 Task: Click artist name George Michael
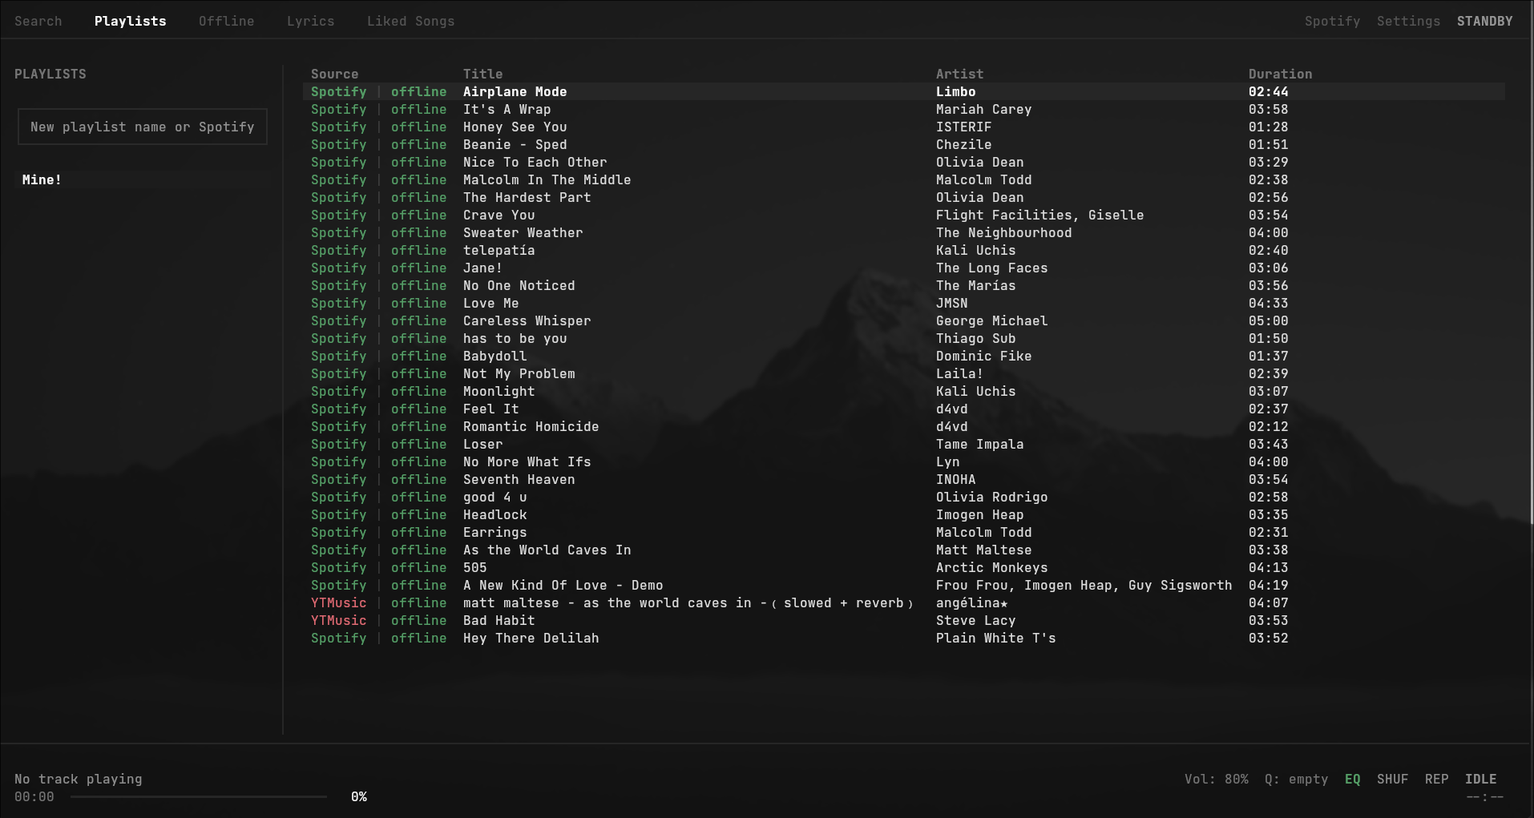pyautogui.click(x=991, y=320)
